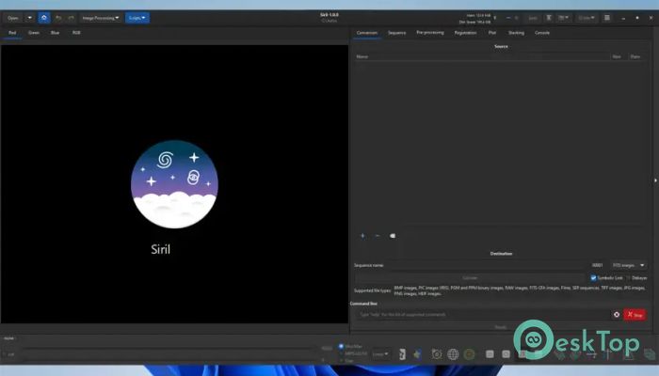Click the globe astrometry icon
Image resolution: width=659 pixels, height=376 pixels.
pos(453,354)
